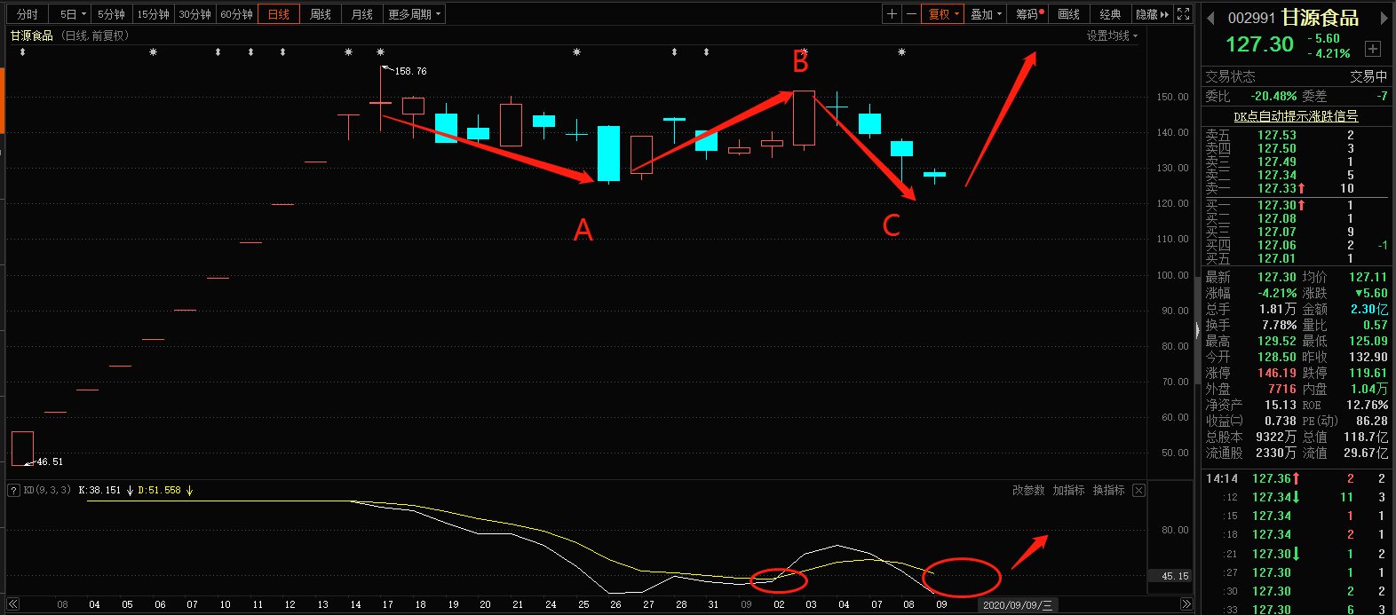The width and height of the screenshot is (1396, 615).
Task: Hide side panel with 隐藏 button
Action: tap(1152, 14)
